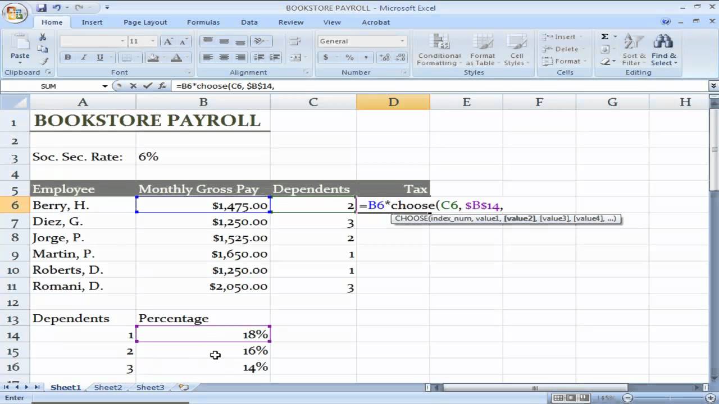Click the AutoSum sigma icon
The image size is (719, 404).
click(x=605, y=36)
